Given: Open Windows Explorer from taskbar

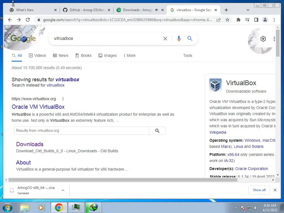Looking at the screenshot, I should (x=24, y=207).
